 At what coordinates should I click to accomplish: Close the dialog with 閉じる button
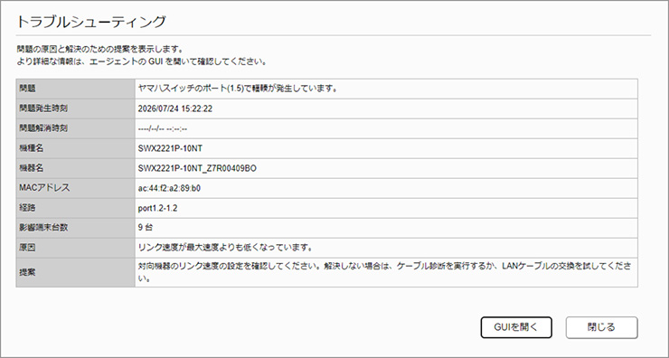pyautogui.click(x=601, y=327)
